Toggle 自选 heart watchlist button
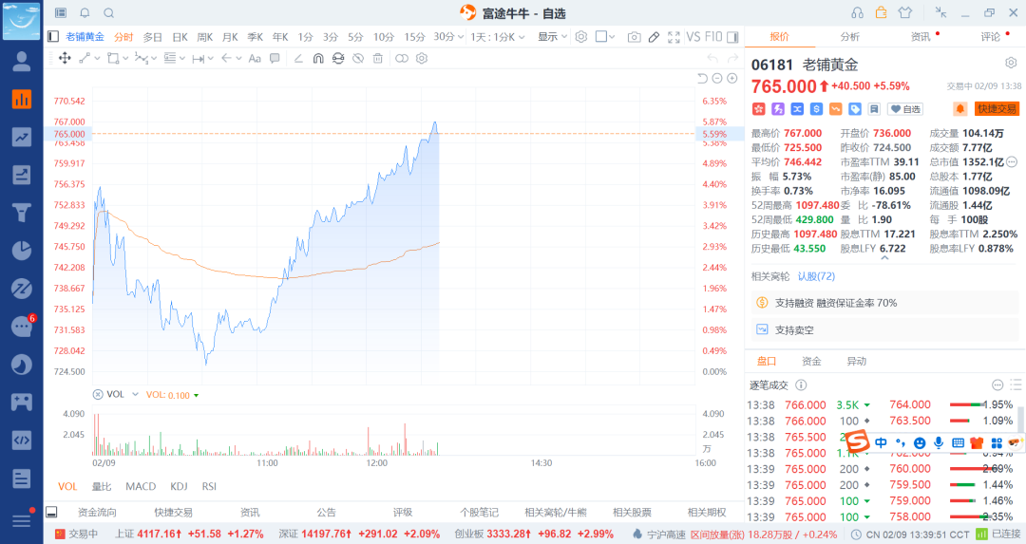The height and width of the screenshot is (544, 1026). tap(905, 109)
